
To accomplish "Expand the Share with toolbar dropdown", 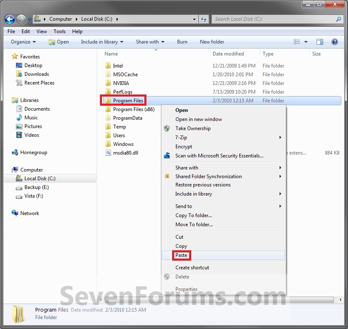I will coord(150,42).
